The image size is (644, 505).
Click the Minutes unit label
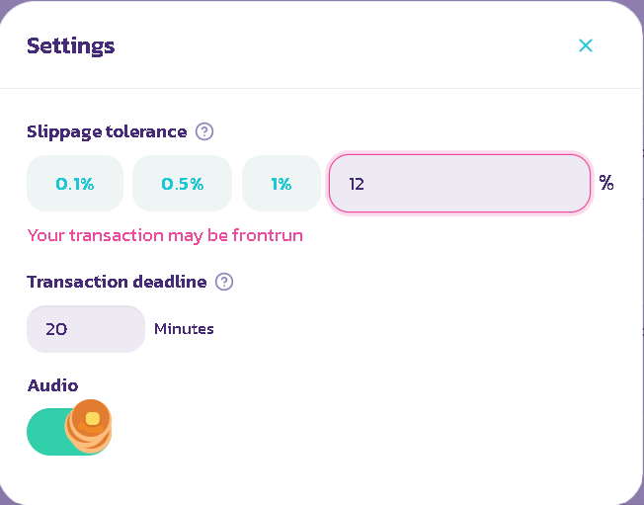(184, 329)
